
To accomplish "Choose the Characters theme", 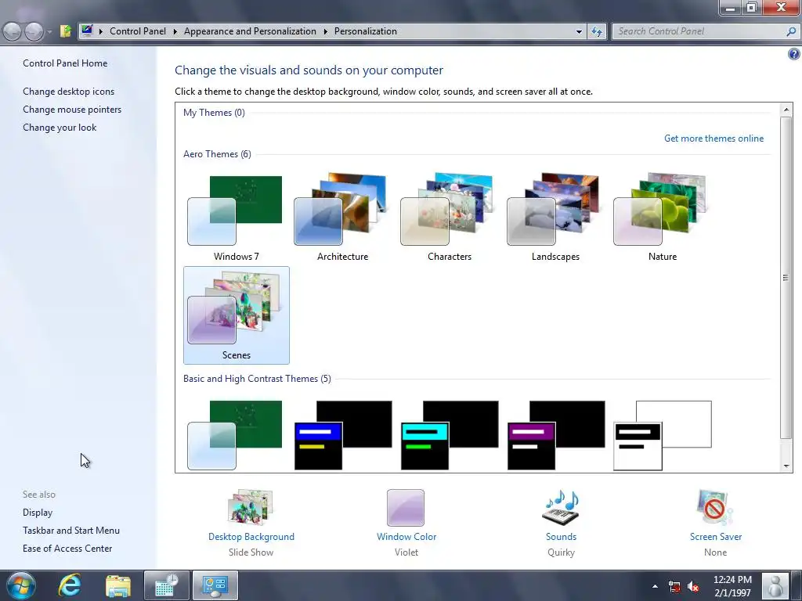I will click(x=449, y=218).
